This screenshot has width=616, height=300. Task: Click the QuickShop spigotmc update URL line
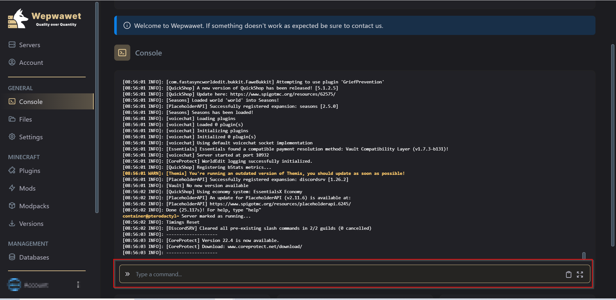tap(229, 94)
